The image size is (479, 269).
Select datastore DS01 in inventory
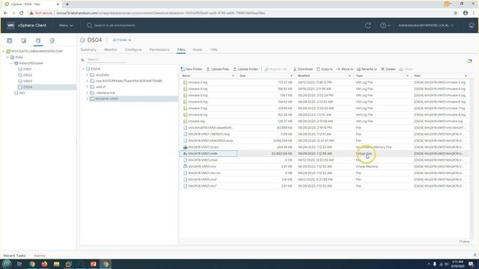[27, 69]
